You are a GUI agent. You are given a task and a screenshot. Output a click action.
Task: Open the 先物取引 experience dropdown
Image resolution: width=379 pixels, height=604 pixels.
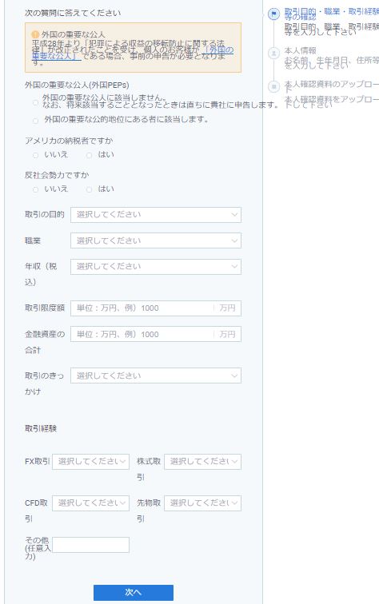202,503
